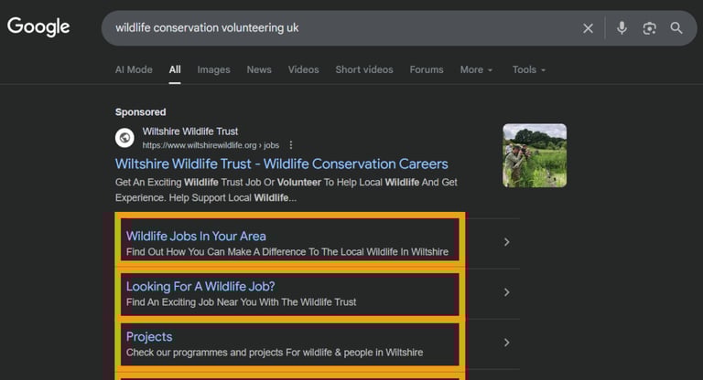Open the Forums tab
This screenshot has height=380, width=703.
coord(427,69)
